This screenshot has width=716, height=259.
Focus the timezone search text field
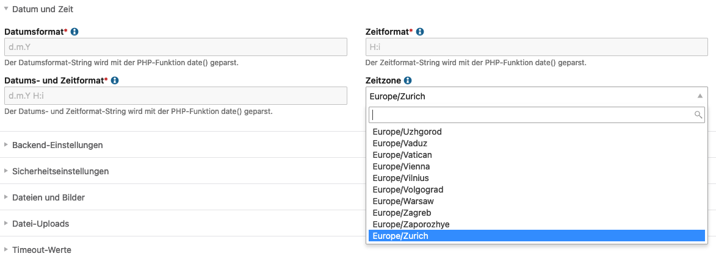point(531,115)
